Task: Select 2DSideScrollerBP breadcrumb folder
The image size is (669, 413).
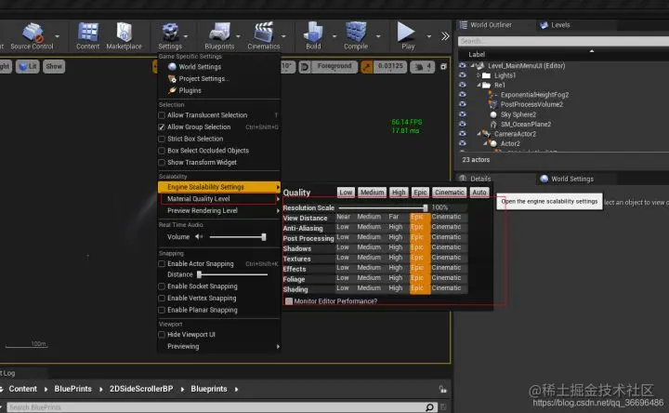Action: (141, 389)
